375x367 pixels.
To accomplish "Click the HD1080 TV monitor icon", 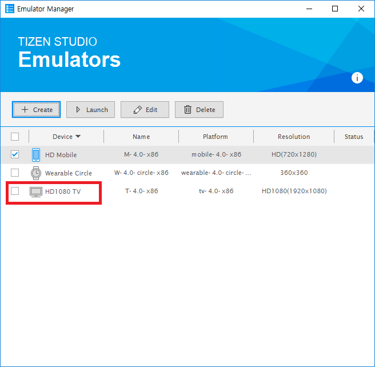I will 36,192.
